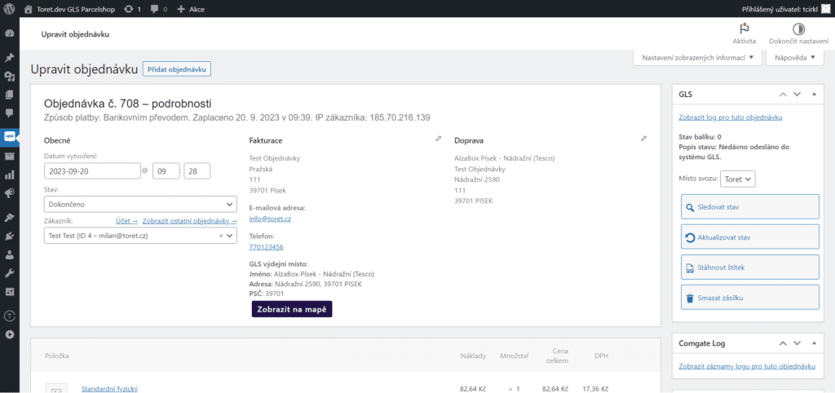Move GLS panel up with the arrow
Image resolution: width=835 pixels, height=393 pixels.
click(782, 95)
